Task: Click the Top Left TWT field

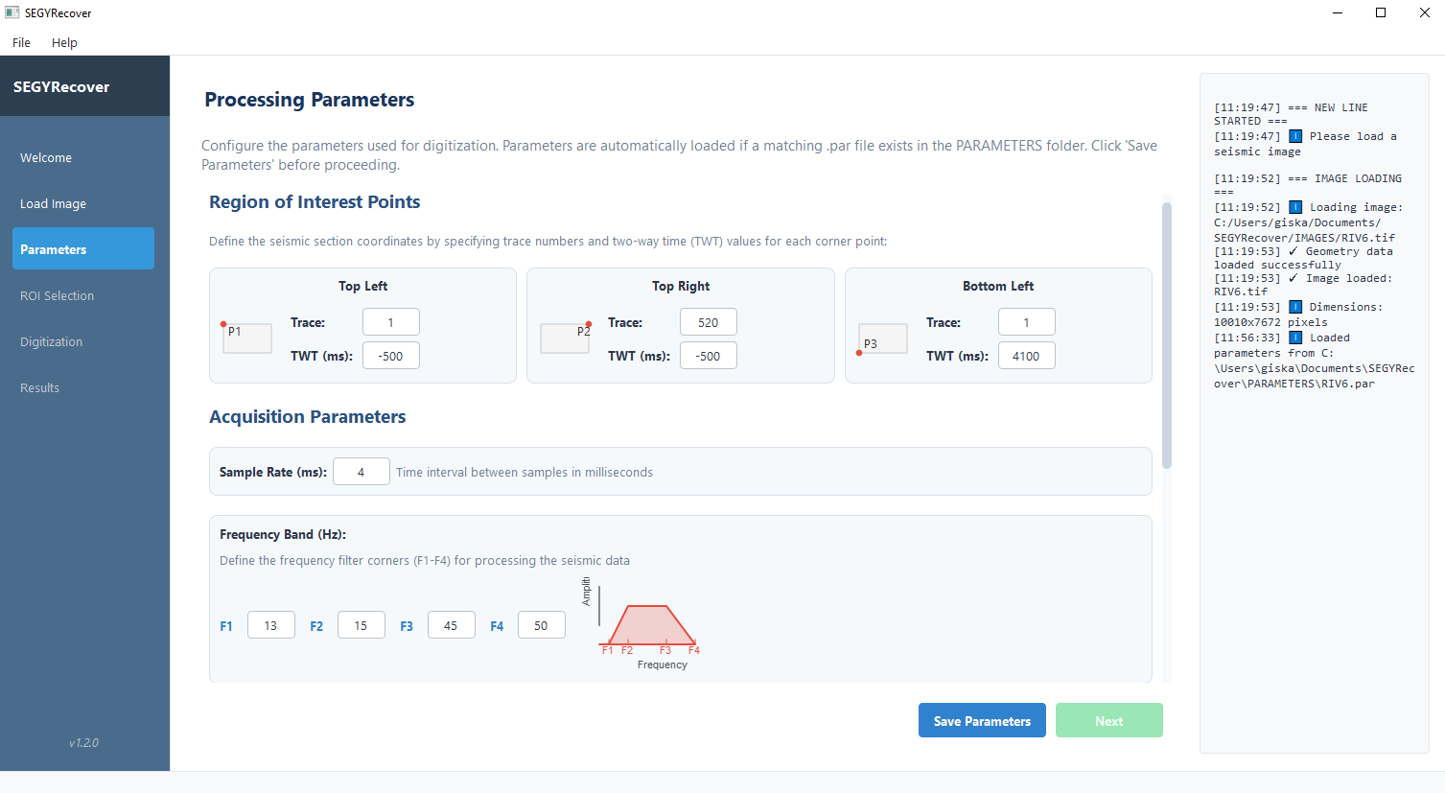Action: 391,356
